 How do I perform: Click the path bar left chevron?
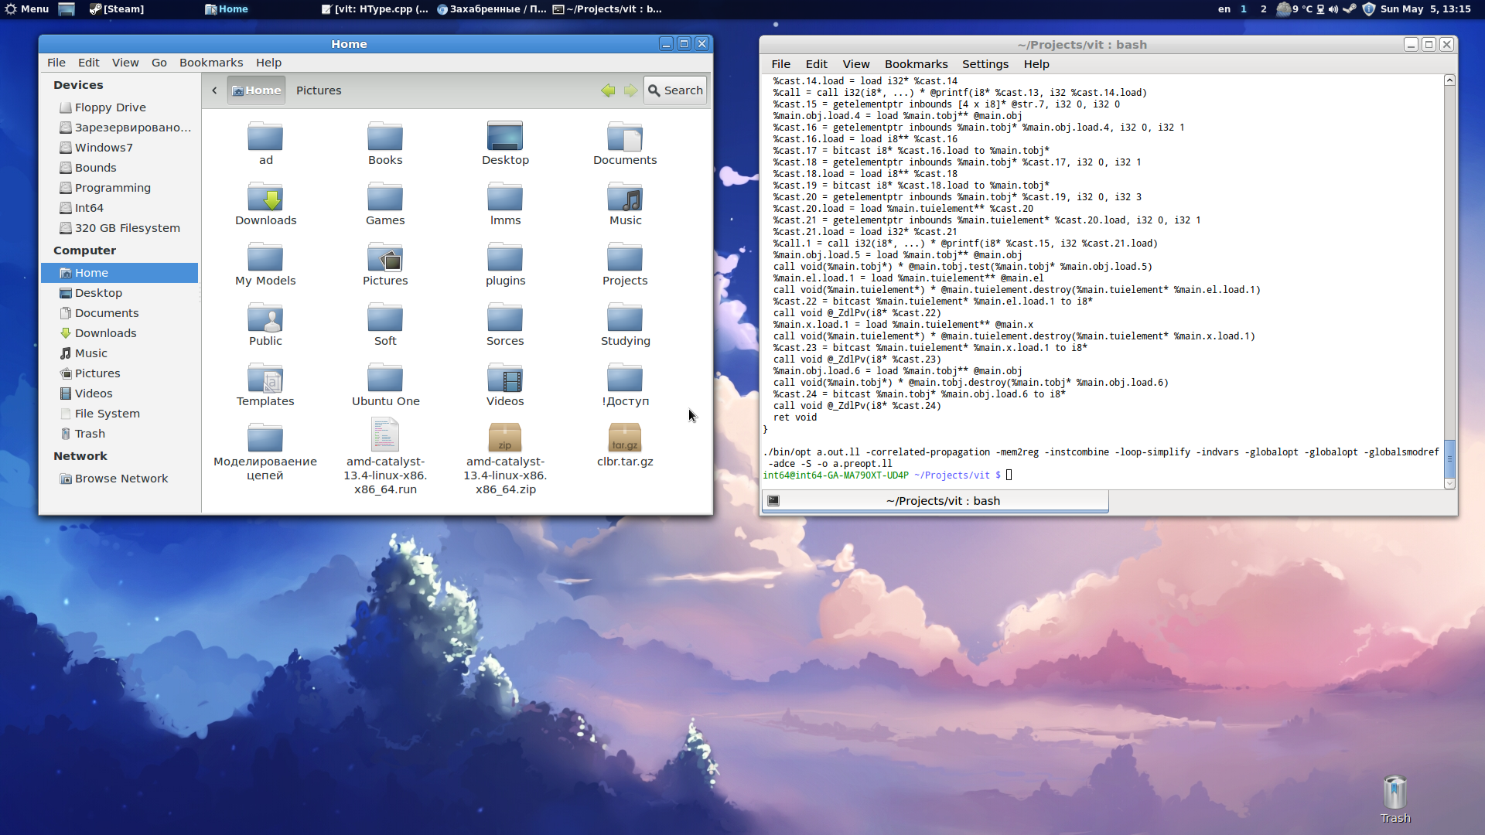point(214,90)
